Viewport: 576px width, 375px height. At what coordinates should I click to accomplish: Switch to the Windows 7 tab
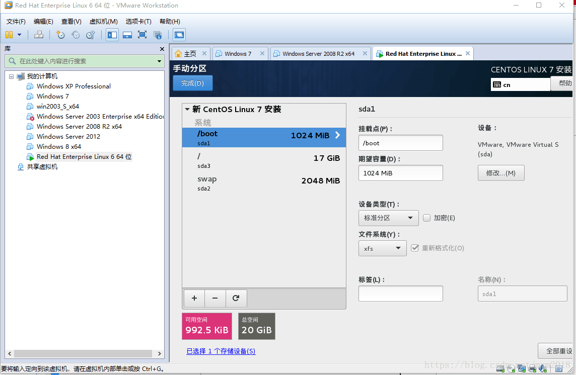[238, 54]
